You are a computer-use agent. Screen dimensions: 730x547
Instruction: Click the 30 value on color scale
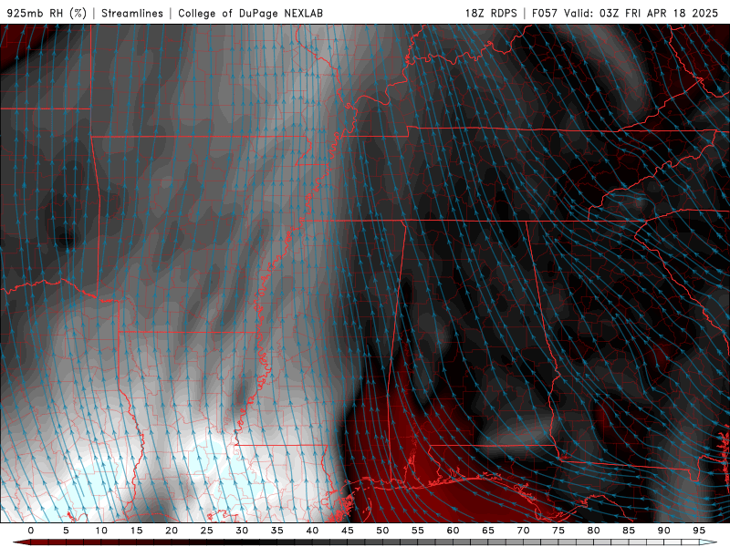click(242, 531)
